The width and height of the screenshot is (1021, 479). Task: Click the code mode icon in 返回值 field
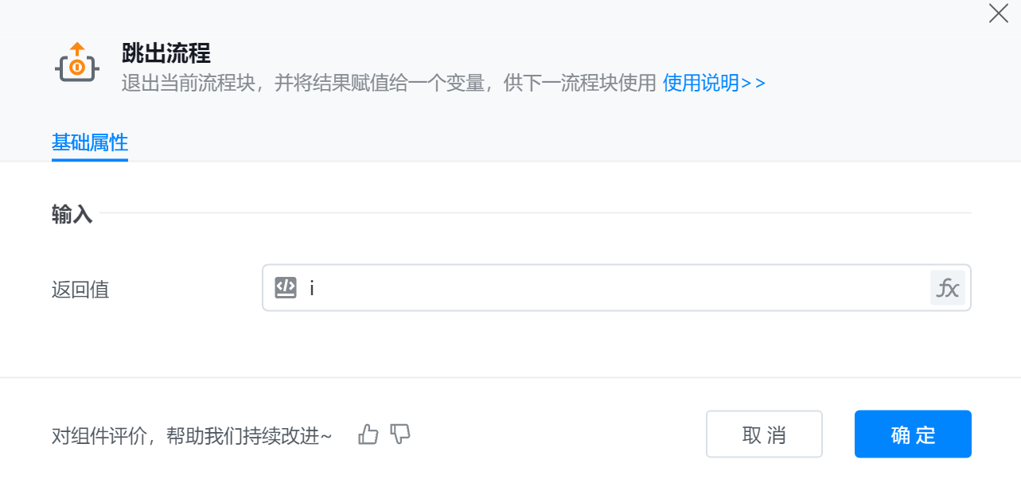286,287
